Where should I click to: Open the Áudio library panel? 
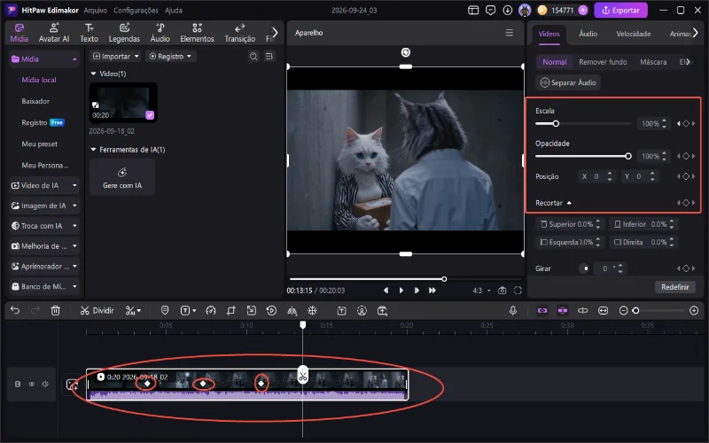point(160,33)
